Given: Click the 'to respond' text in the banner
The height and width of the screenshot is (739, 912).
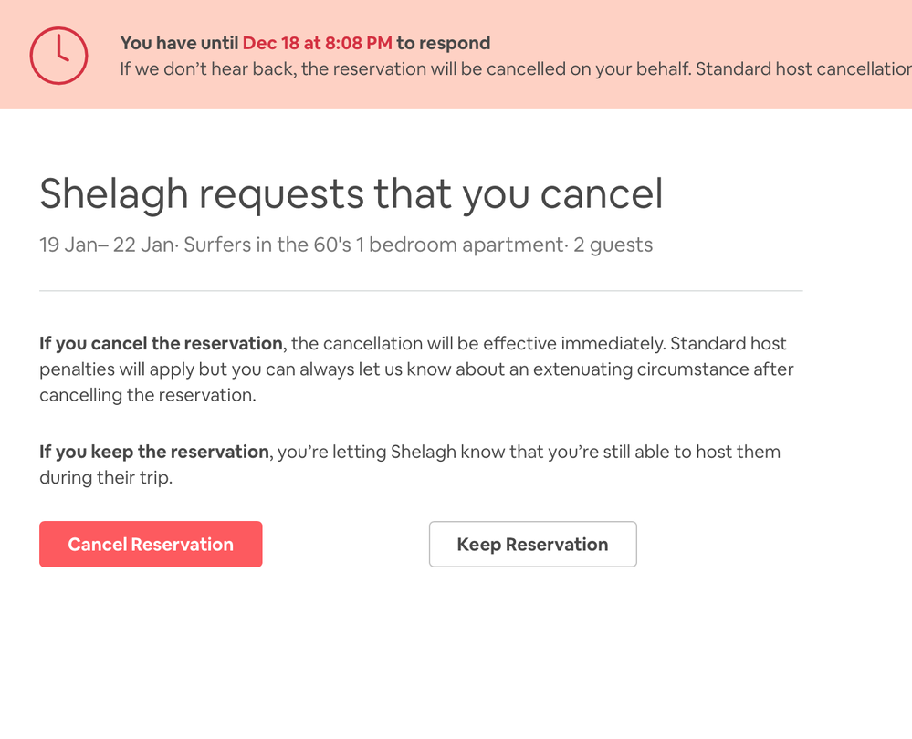Looking at the screenshot, I should point(443,43).
